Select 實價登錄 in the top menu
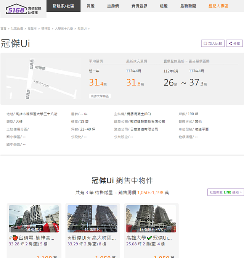The image size is (244, 258). [x=139, y=6]
